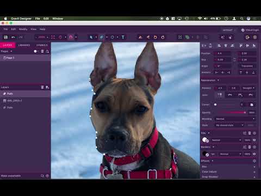Click the second flip transform icon

[148, 37]
